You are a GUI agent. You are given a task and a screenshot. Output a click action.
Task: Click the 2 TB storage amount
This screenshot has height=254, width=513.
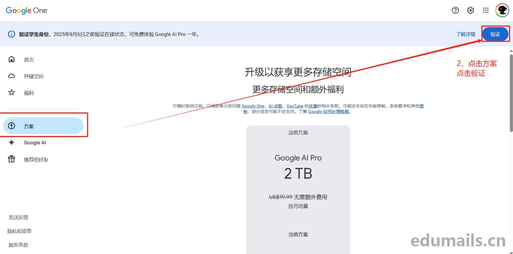coord(298,174)
